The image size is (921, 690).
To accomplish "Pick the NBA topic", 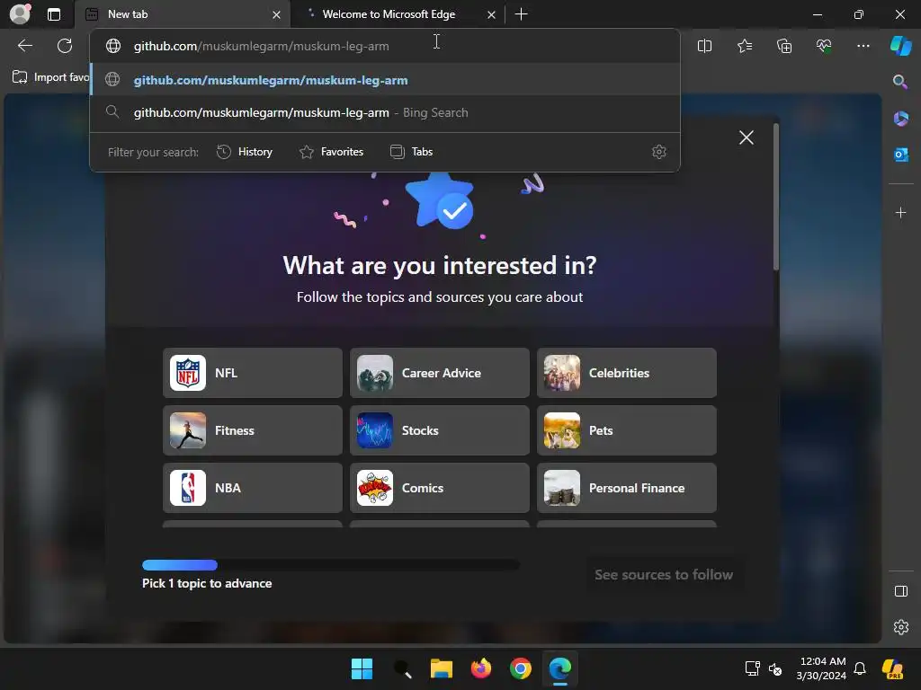I will (253, 488).
